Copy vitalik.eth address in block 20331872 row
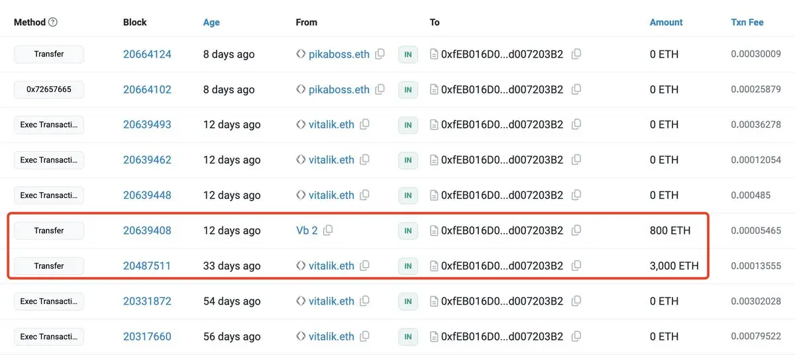Screen dimensions: 795x355 click(x=364, y=301)
